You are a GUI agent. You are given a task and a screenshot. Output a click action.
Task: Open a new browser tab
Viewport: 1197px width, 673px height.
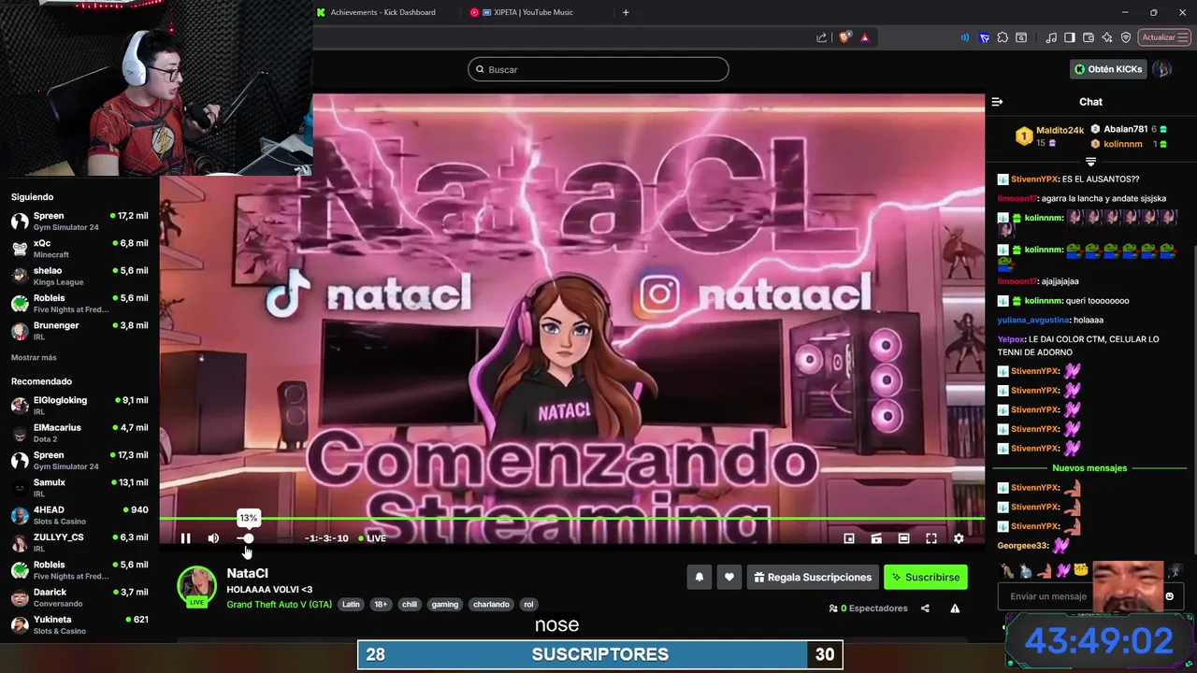(626, 12)
